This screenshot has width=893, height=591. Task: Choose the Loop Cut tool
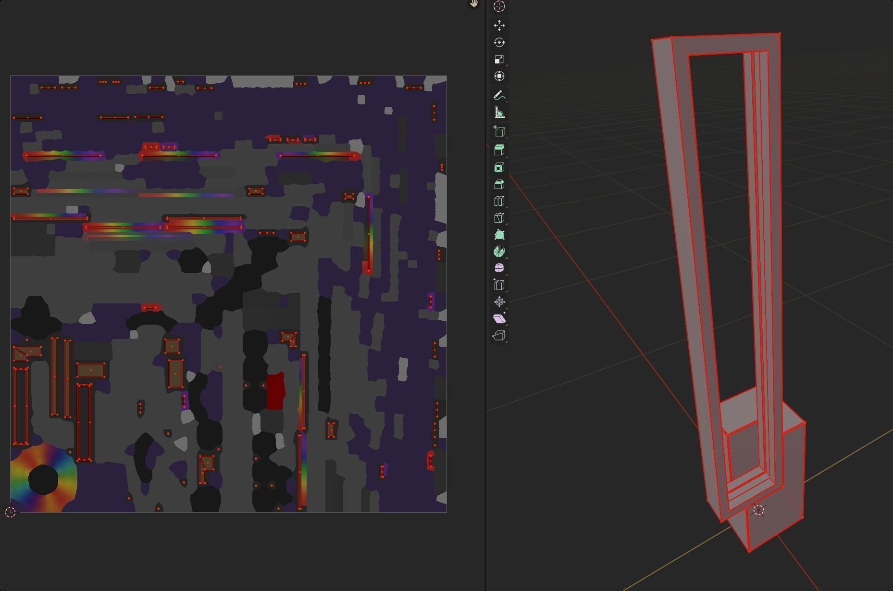pyautogui.click(x=499, y=201)
